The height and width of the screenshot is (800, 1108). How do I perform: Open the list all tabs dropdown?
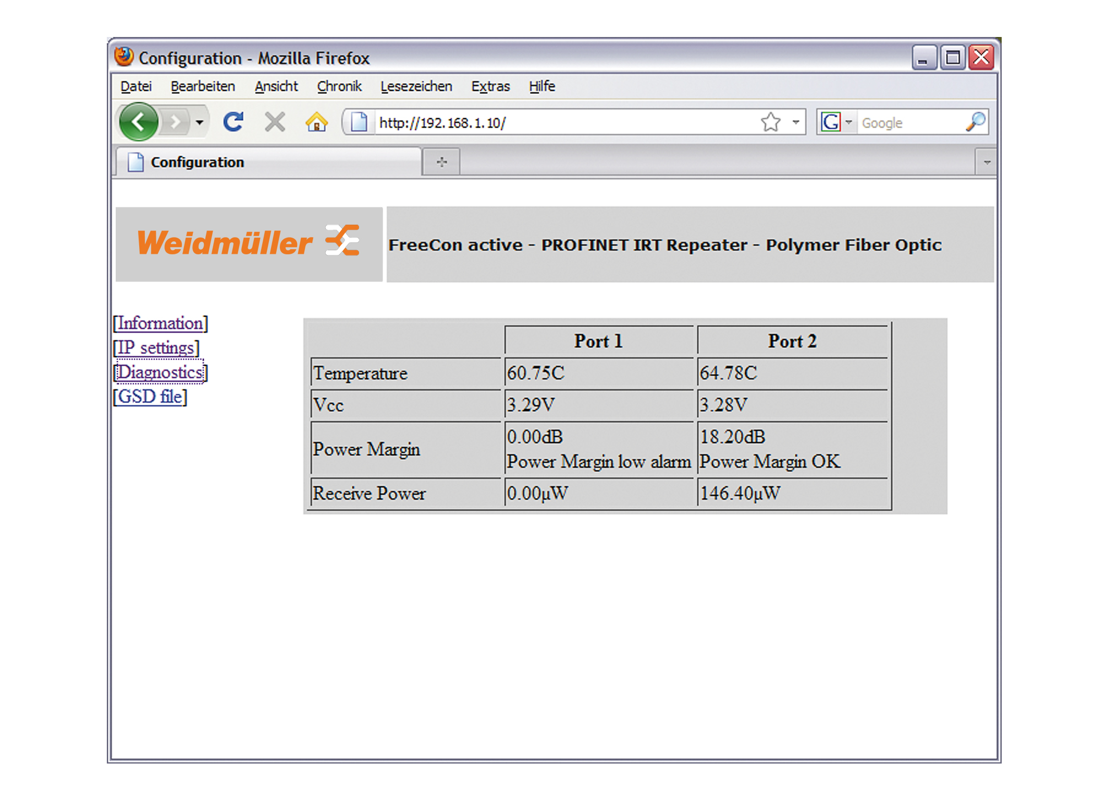click(x=987, y=163)
